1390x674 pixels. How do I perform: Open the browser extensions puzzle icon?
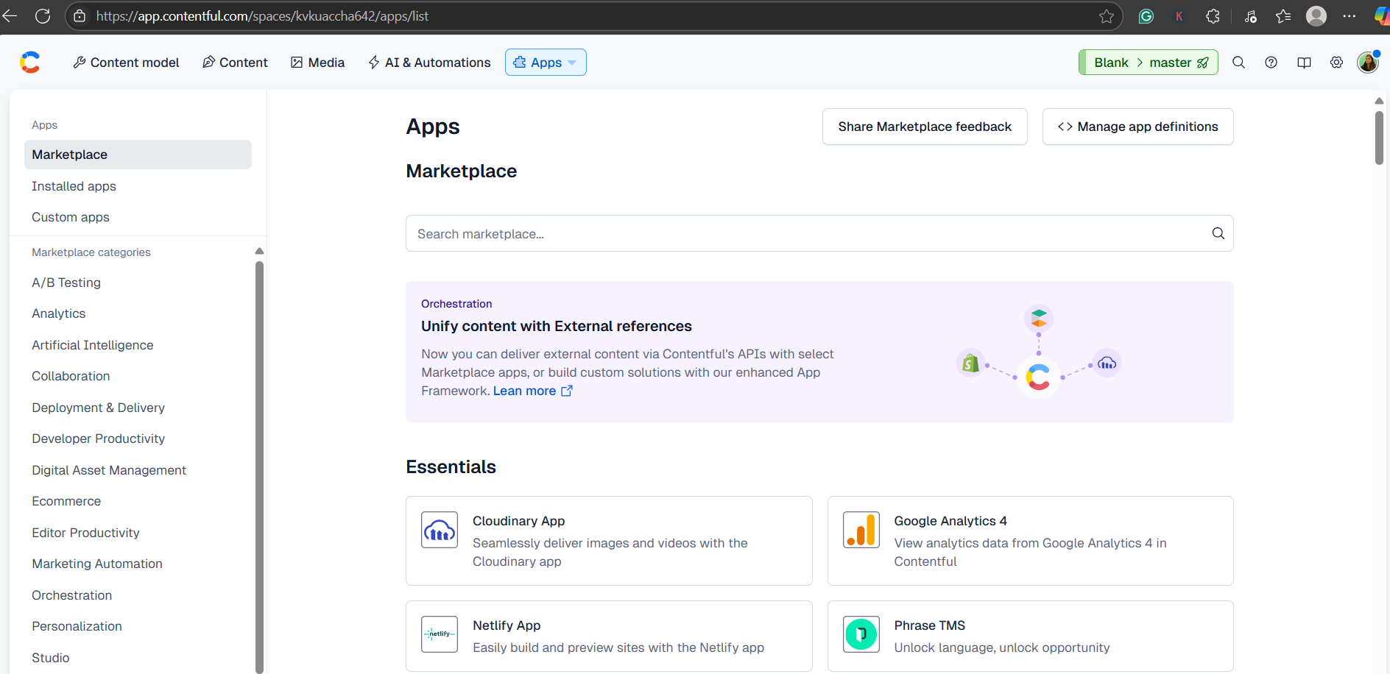click(x=1213, y=16)
